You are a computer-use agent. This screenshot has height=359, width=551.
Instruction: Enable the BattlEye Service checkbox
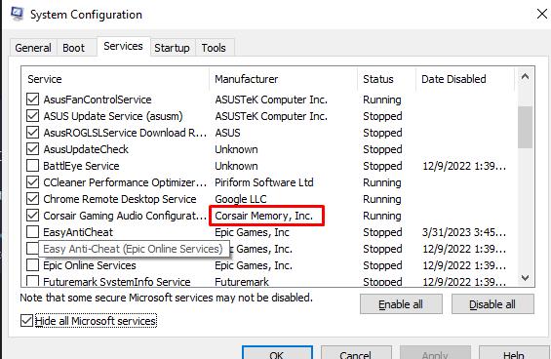(x=33, y=166)
